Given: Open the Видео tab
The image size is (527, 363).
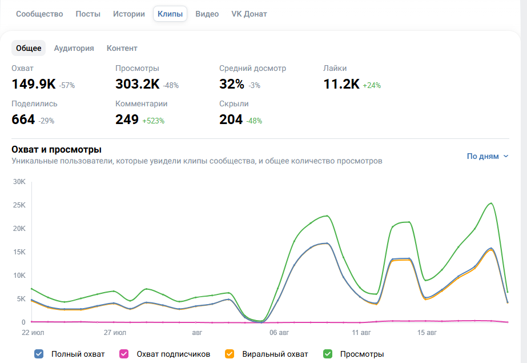Looking at the screenshot, I should tap(207, 14).
